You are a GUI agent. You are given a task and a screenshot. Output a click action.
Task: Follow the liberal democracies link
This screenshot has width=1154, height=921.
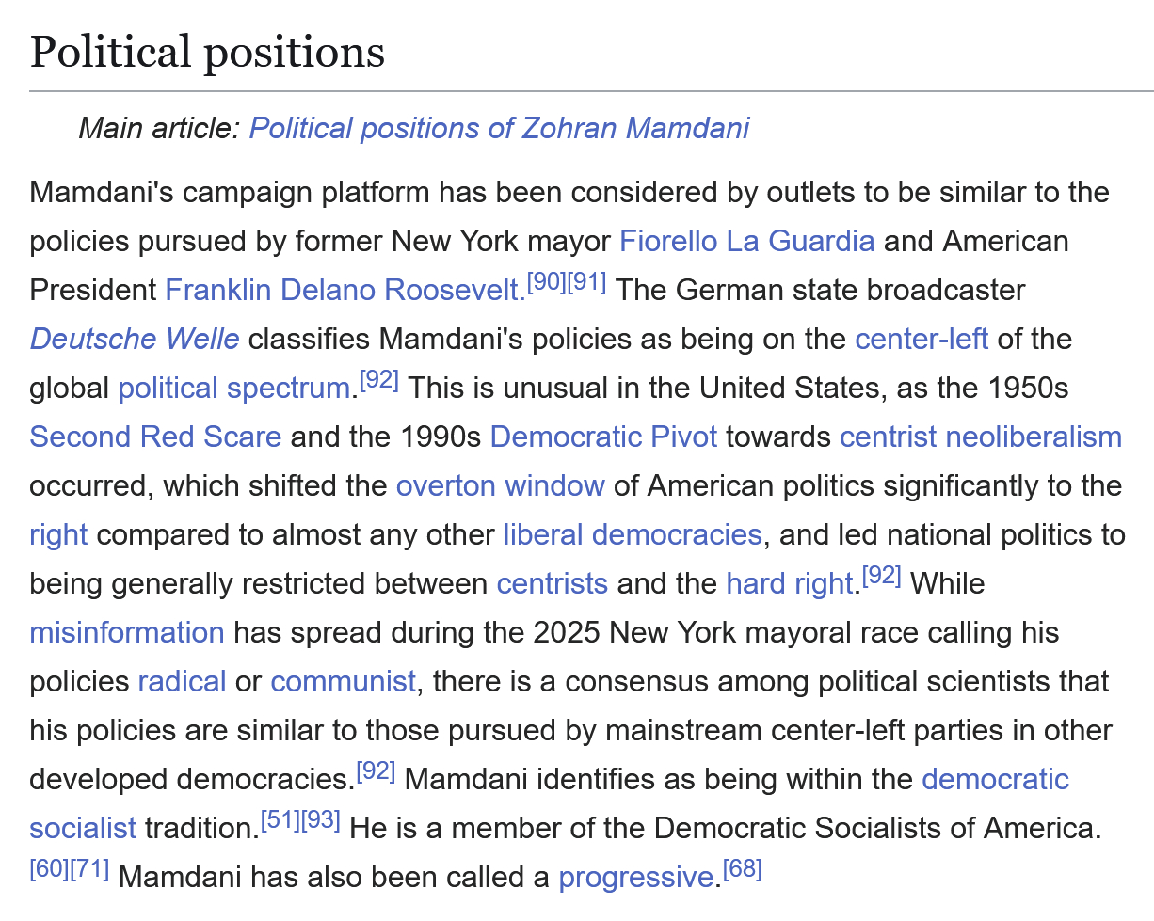[632, 535]
